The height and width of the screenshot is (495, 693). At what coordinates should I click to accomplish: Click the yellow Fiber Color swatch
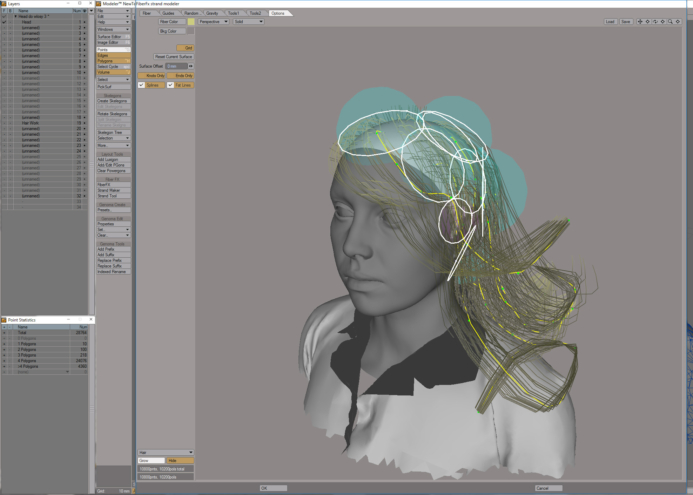click(191, 22)
